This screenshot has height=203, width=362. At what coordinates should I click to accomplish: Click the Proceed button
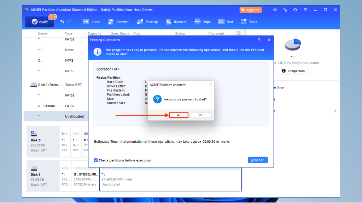pyautogui.click(x=258, y=160)
